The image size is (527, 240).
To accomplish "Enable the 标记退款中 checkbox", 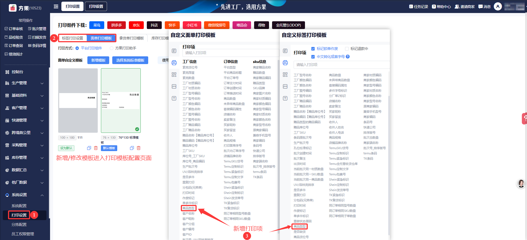I will tap(347, 49).
